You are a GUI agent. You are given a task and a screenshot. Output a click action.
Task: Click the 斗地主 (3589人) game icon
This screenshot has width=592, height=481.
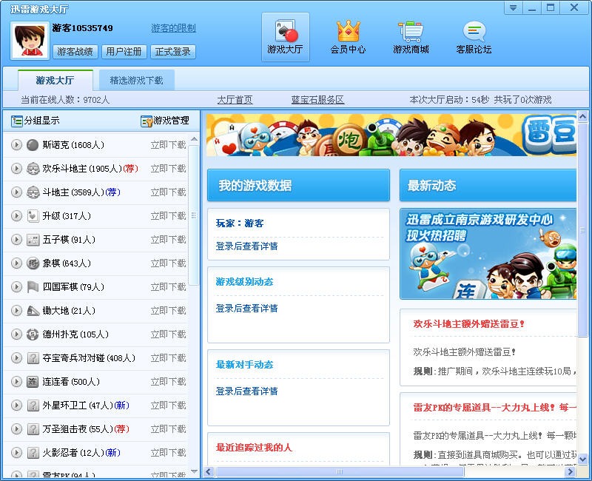click(33, 192)
